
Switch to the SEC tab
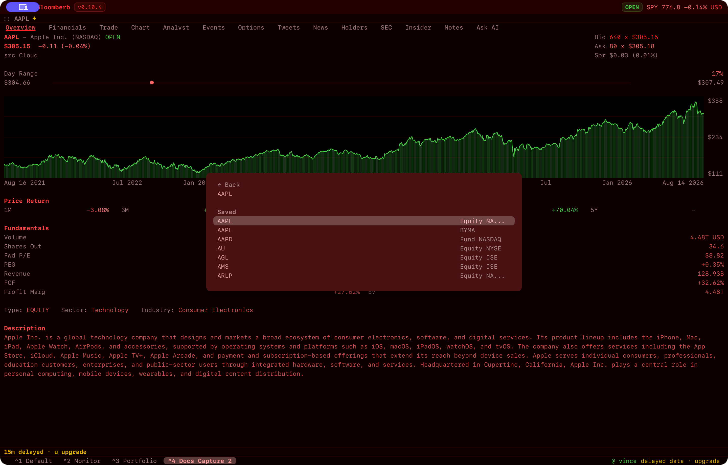coord(386,28)
